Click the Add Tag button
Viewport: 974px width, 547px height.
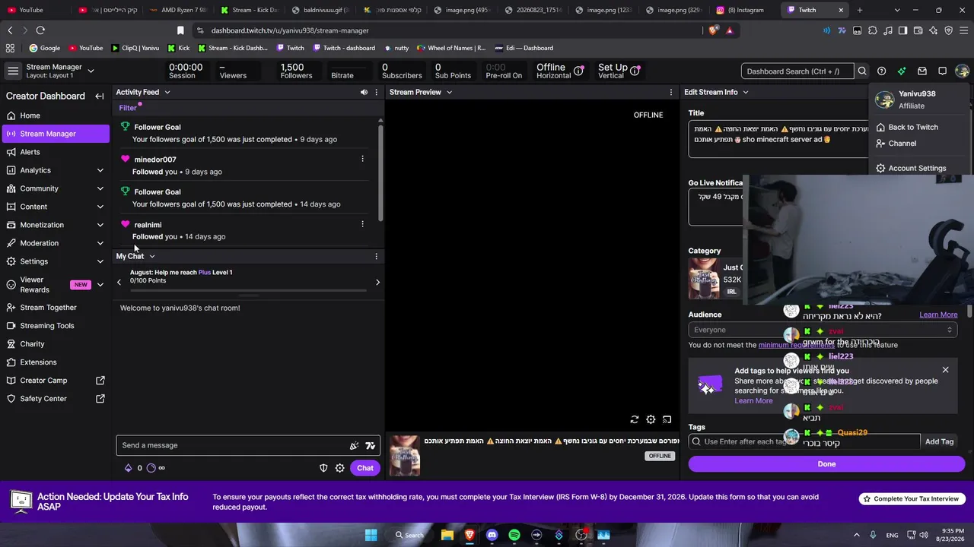point(939,441)
